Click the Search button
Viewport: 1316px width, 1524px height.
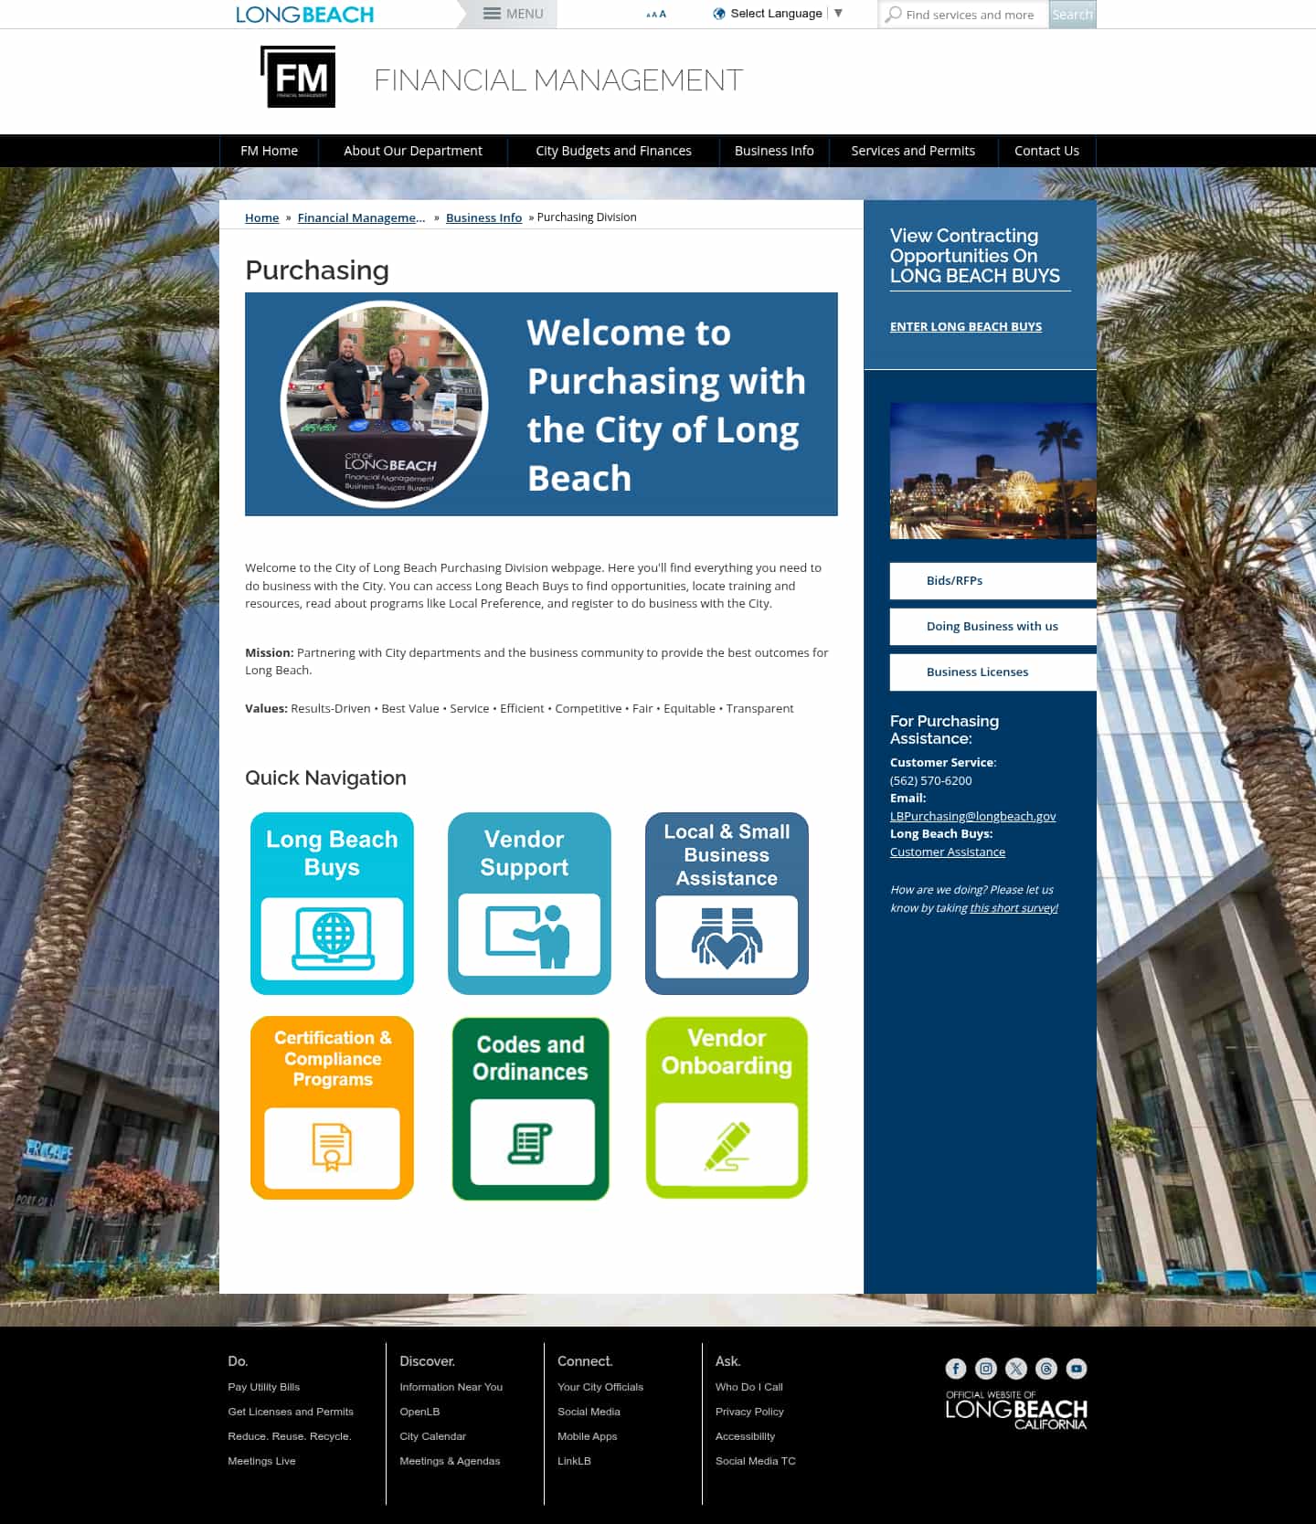[x=1072, y=15]
